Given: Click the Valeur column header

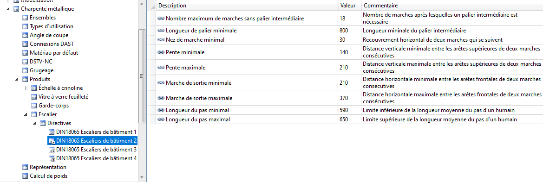Looking at the screenshot, I should click(349, 6).
